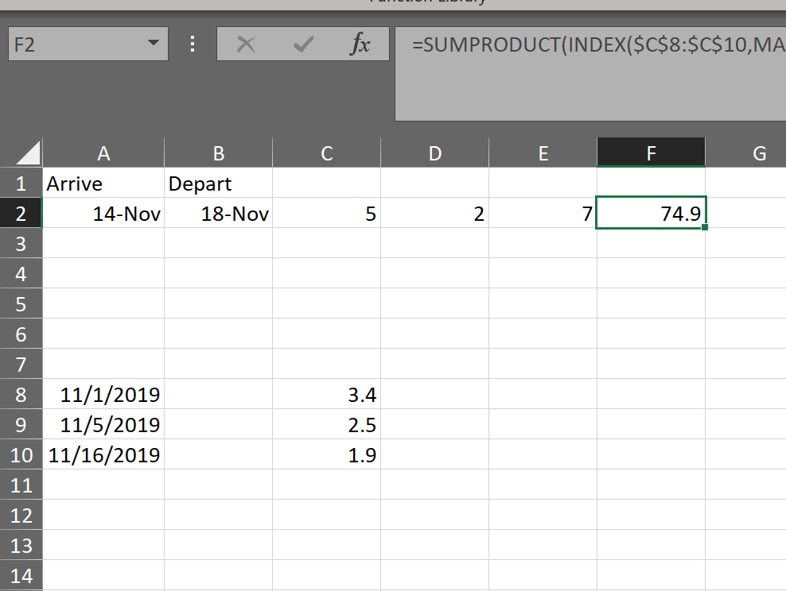Screen dimensions: 786x591
Task: Select column F header
Action: pyautogui.click(x=651, y=153)
